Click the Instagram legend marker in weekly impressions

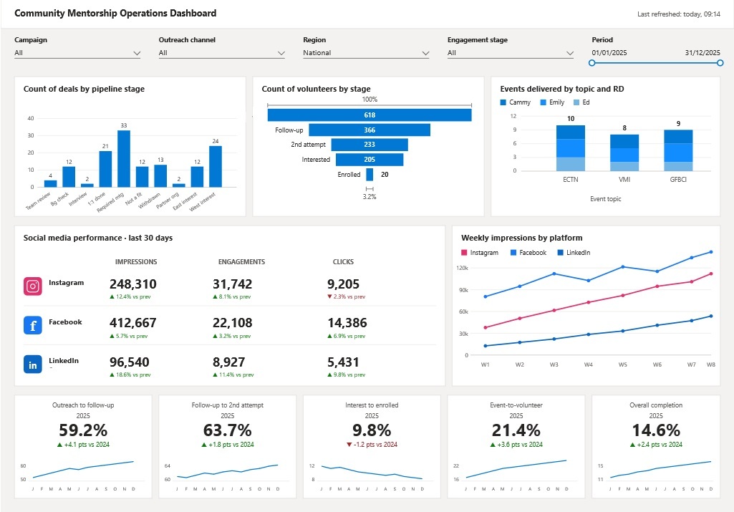pos(464,253)
